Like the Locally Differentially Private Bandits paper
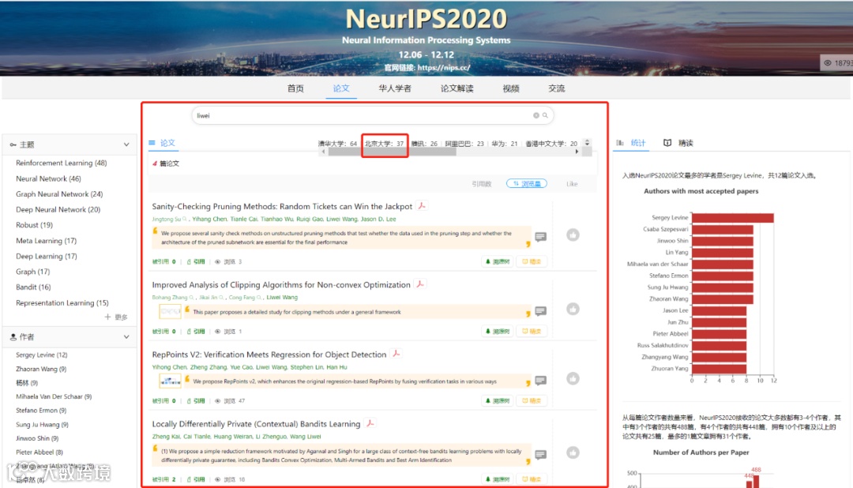 tap(573, 452)
